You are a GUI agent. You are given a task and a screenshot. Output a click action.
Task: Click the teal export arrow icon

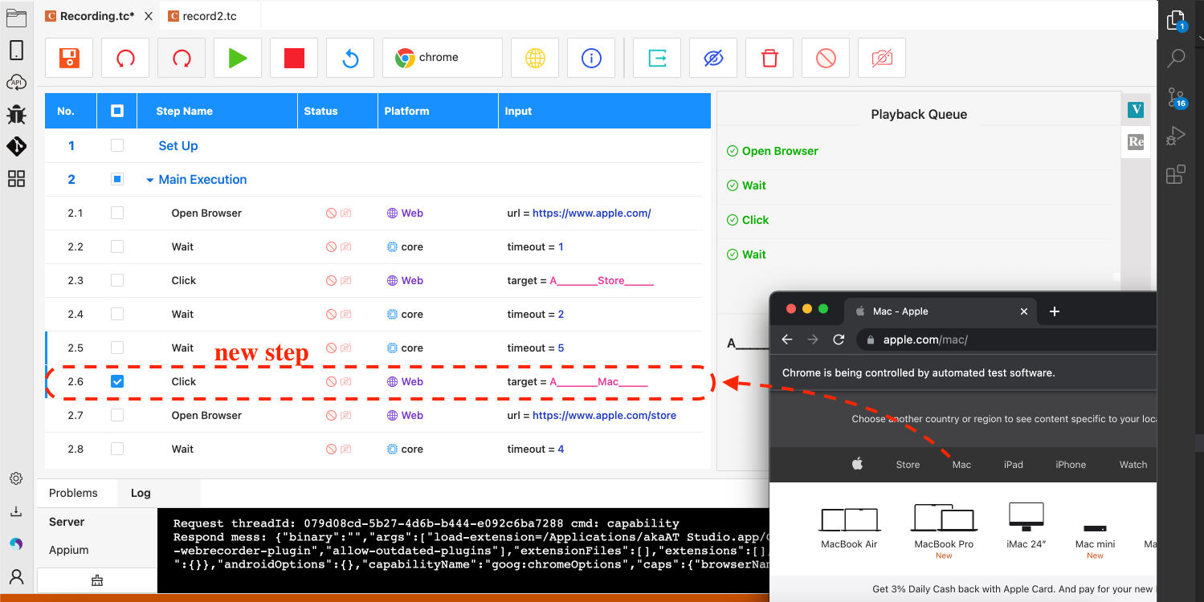pos(657,58)
